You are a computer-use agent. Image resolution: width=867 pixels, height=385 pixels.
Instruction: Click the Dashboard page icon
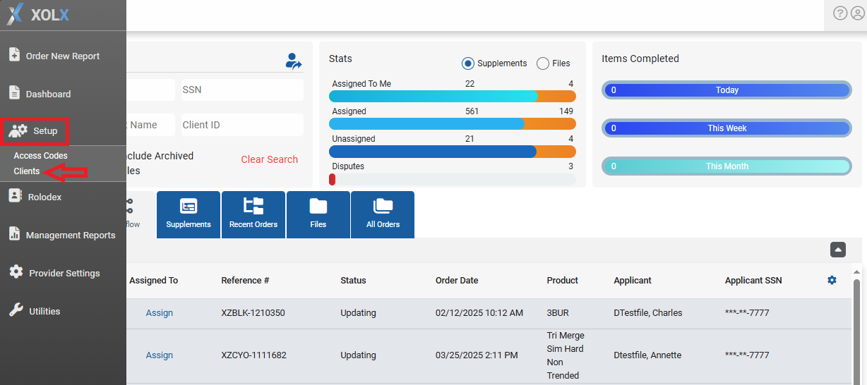(x=14, y=93)
